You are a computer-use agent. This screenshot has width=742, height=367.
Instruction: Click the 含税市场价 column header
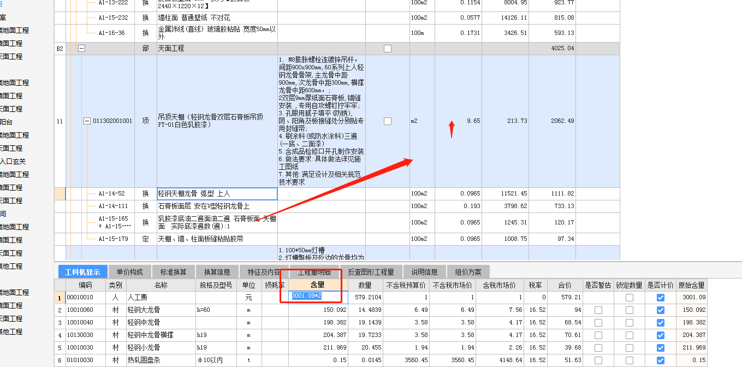coord(499,285)
